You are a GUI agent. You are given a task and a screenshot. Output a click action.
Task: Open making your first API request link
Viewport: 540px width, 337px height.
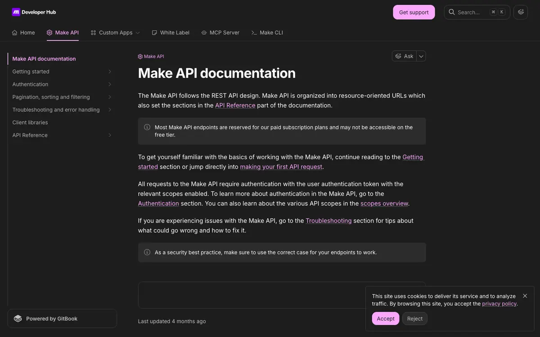(281, 167)
